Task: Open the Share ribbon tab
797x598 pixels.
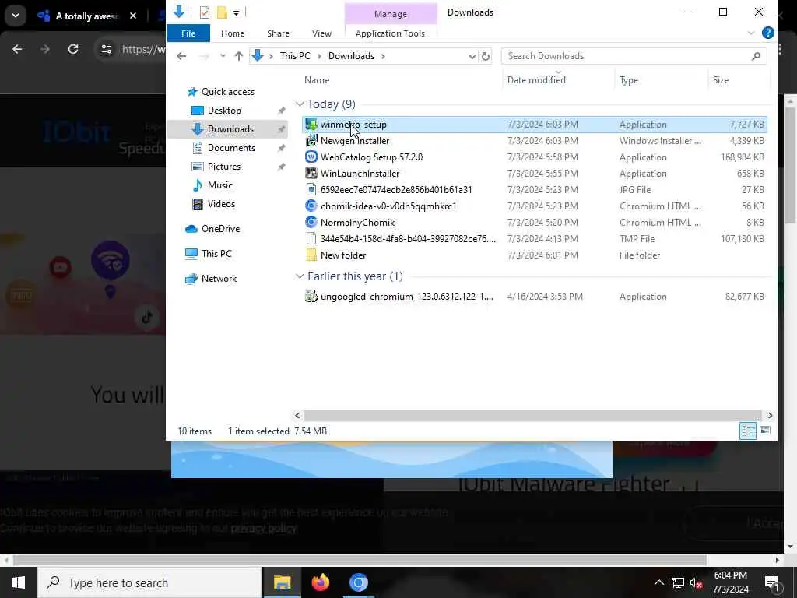Action: 278,33
